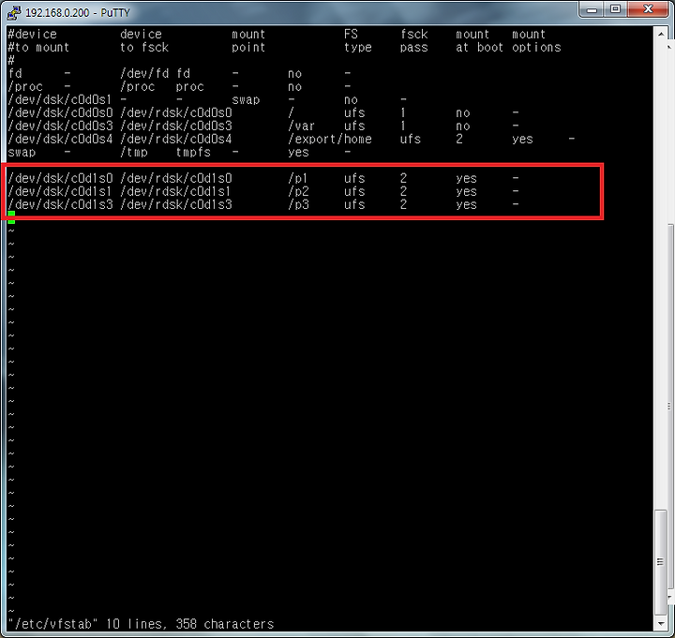This screenshot has width=675, height=638.
Task: Click the '/dev/fd' entry text
Action: 144,74
